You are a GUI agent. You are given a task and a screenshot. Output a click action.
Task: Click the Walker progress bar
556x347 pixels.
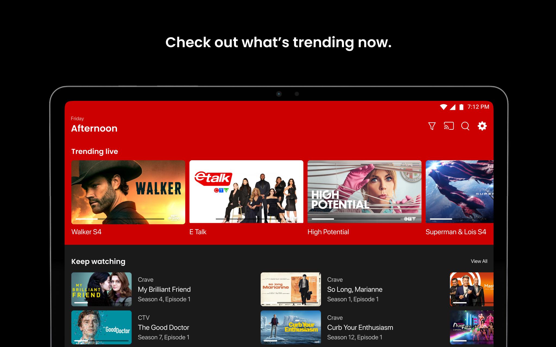120,219
